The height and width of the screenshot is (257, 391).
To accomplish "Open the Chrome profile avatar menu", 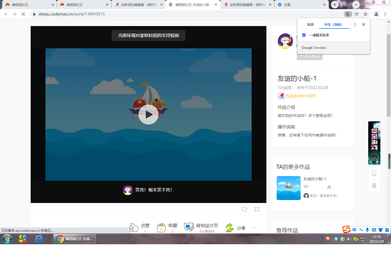I will (376, 14).
